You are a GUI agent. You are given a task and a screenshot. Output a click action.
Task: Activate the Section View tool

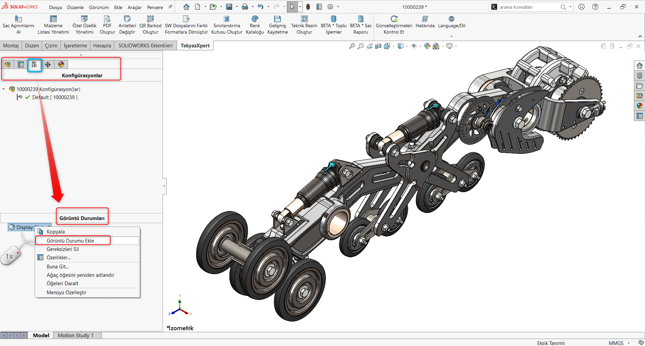click(378, 46)
